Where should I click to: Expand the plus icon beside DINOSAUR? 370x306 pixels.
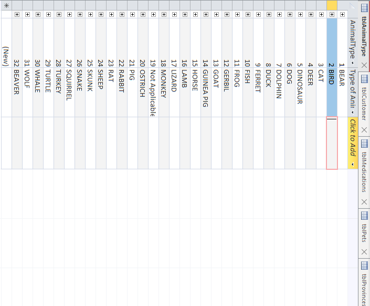[300, 14]
